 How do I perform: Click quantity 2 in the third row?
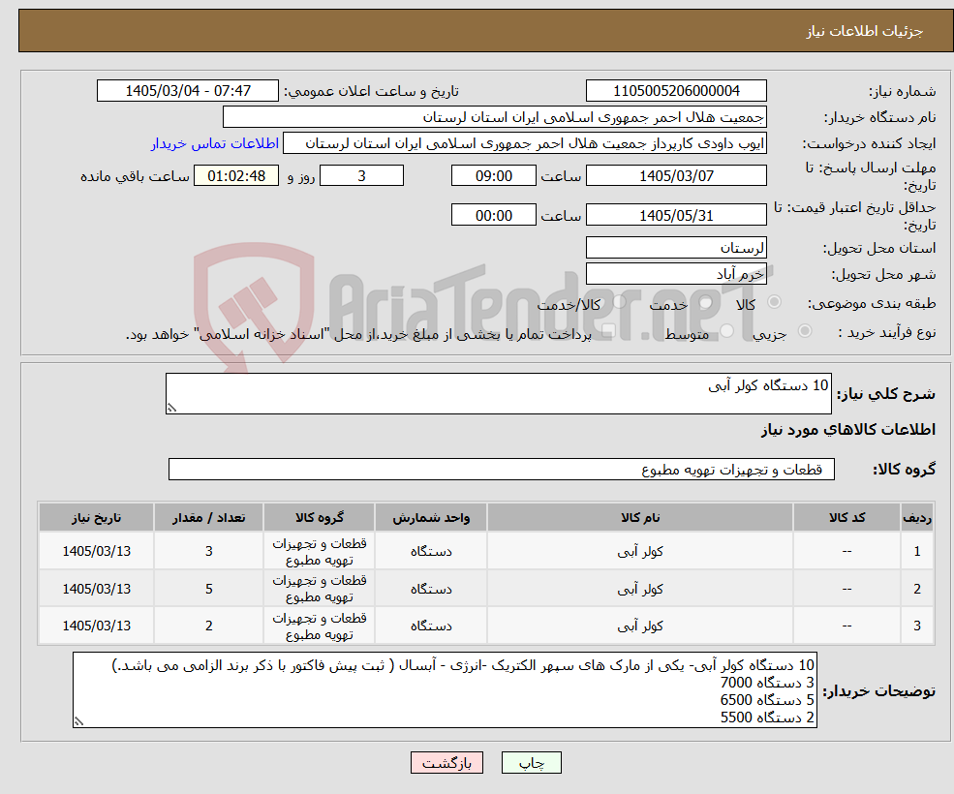(208, 626)
